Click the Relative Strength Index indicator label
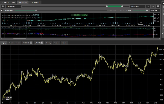Screen dimensions: 164x104 tap(16, 28)
